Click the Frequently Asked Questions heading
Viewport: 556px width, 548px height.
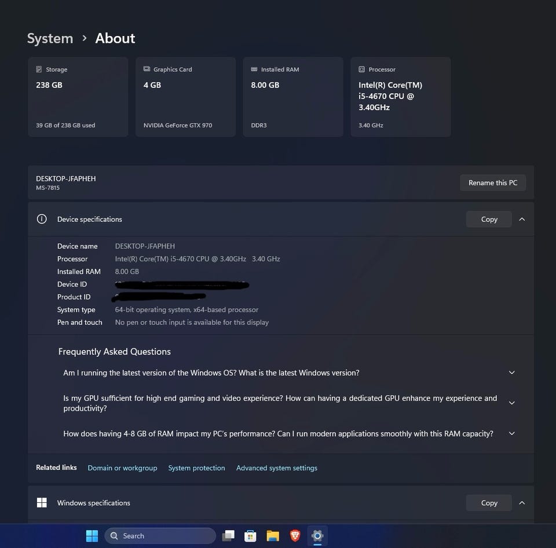coord(114,352)
